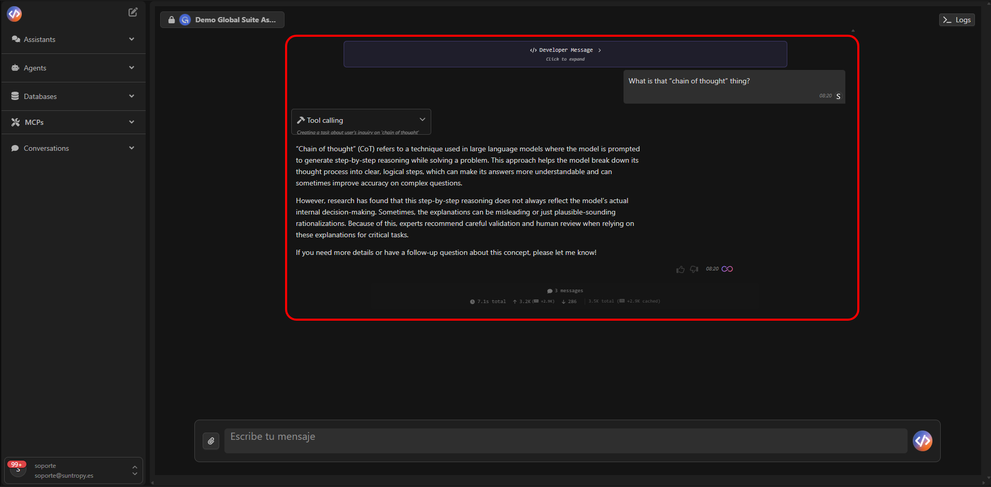Click the MCPs tools icon

click(x=16, y=122)
